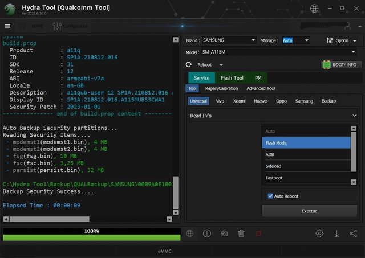The image size is (365, 258).
Task: Open the Model SM-A115M dropdown
Action: 279,52
